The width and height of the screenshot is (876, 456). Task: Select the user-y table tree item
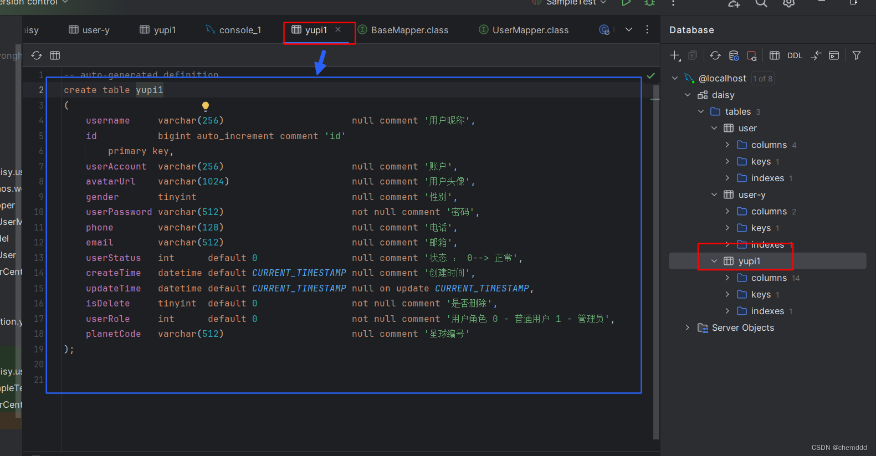[752, 194]
